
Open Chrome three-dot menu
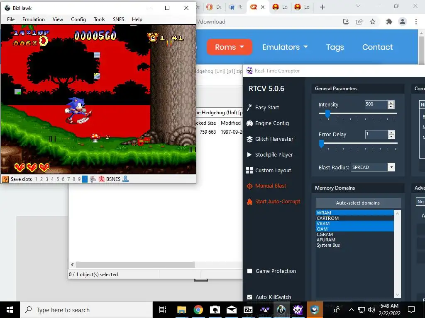tap(416, 22)
